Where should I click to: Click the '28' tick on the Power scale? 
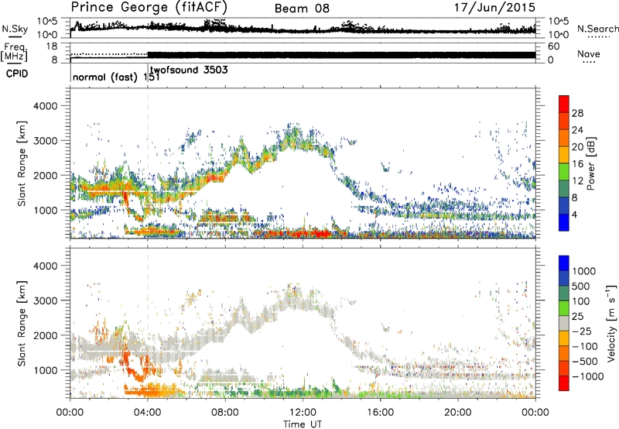pos(577,113)
